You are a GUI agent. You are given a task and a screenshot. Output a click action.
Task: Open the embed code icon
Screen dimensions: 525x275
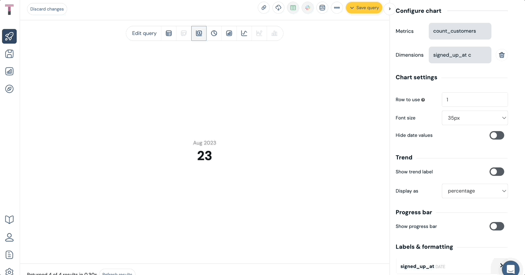pos(322,8)
